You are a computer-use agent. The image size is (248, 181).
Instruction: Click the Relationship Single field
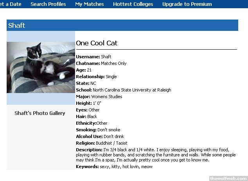96,77
